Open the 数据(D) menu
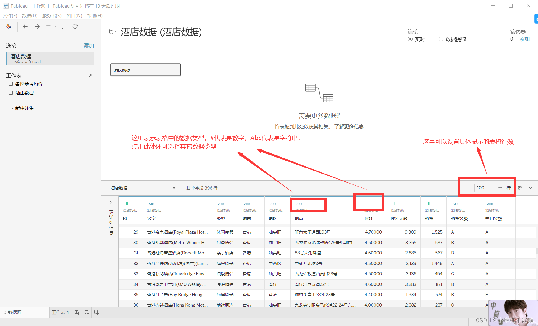538x326 pixels. point(30,15)
